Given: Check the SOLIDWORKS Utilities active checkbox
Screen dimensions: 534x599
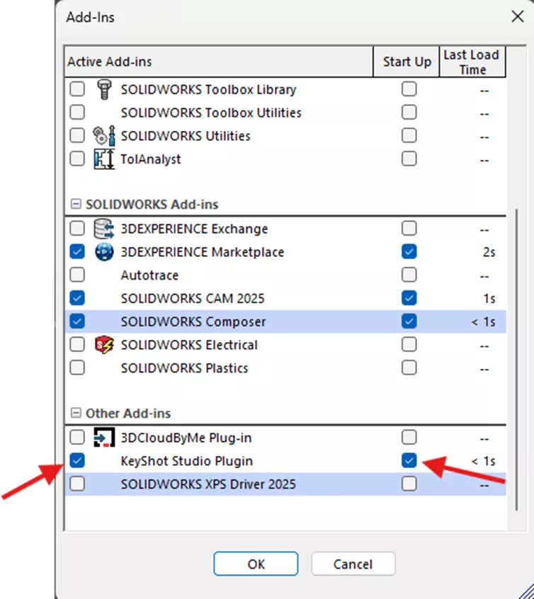Looking at the screenshot, I should click(x=77, y=136).
